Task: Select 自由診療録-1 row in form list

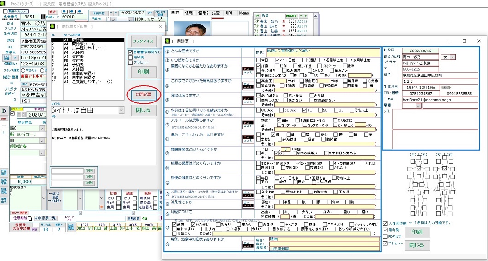Action: pos(87,74)
